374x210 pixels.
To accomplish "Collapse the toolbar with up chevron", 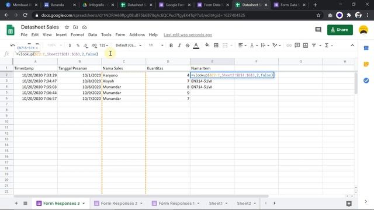I will click(x=352, y=45).
